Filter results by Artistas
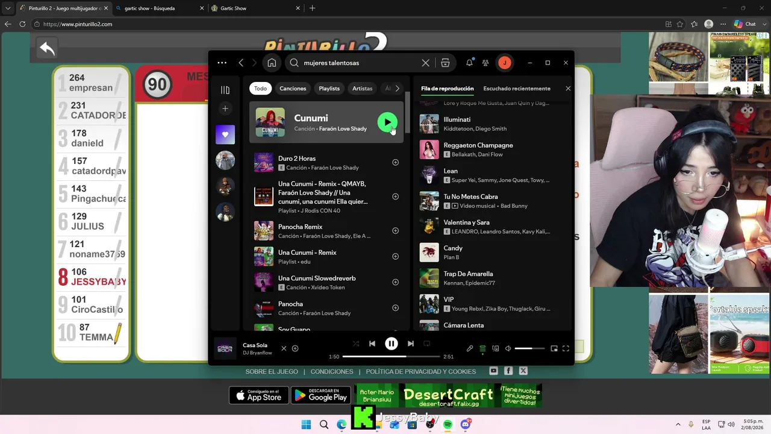The height and width of the screenshot is (434, 771). click(x=362, y=89)
